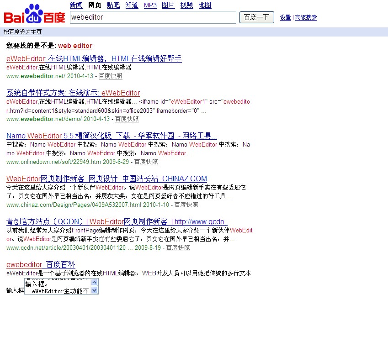Follow the suggested 'web editor' query

pos(75,46)
